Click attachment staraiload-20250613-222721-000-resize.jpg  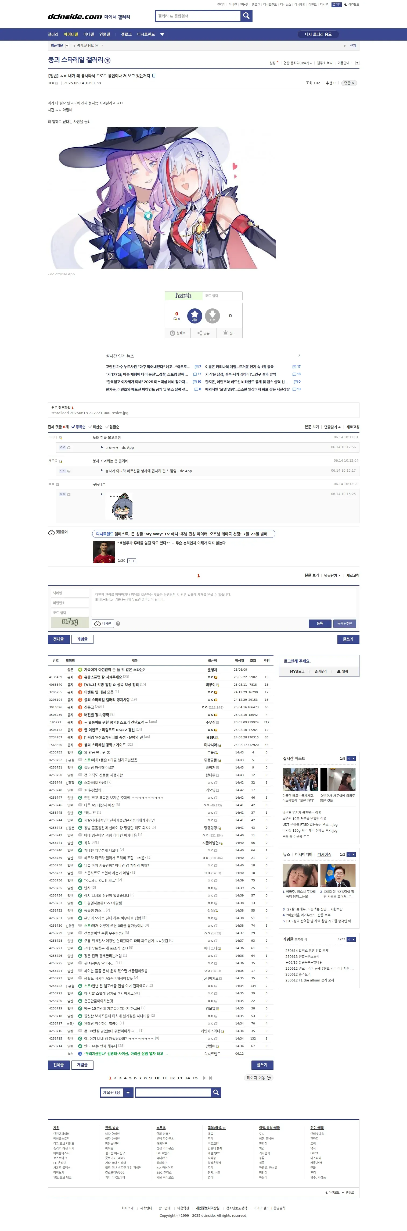point(90,413)
